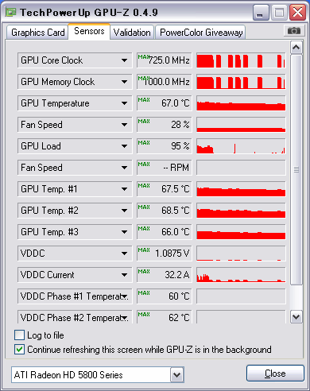Expand the GPU Temperature sensor dropdown

(75, 103)
